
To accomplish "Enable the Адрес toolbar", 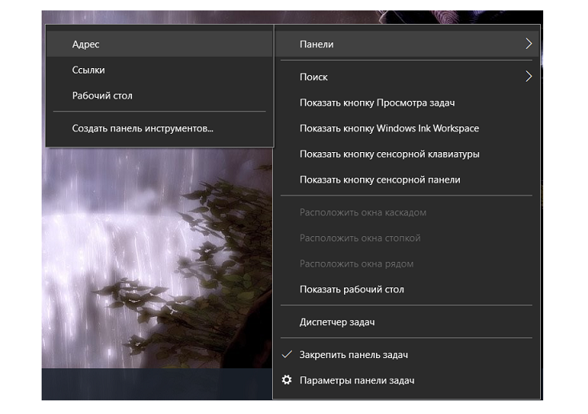I will pyautogui.click(x=86, y=45).
